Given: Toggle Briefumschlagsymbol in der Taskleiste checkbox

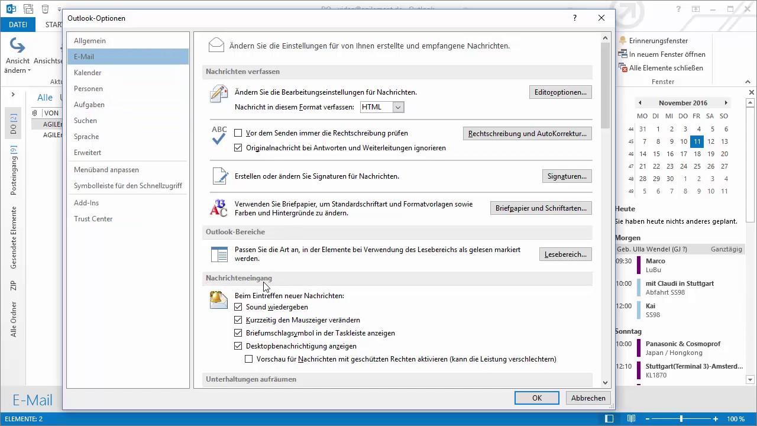Looking at the screenshot, I should (x=238, y=333).
